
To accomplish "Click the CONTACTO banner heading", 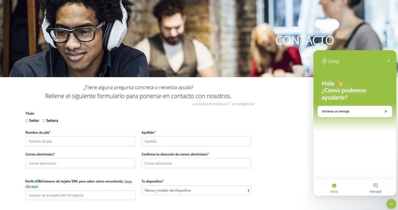I will 305,40.
